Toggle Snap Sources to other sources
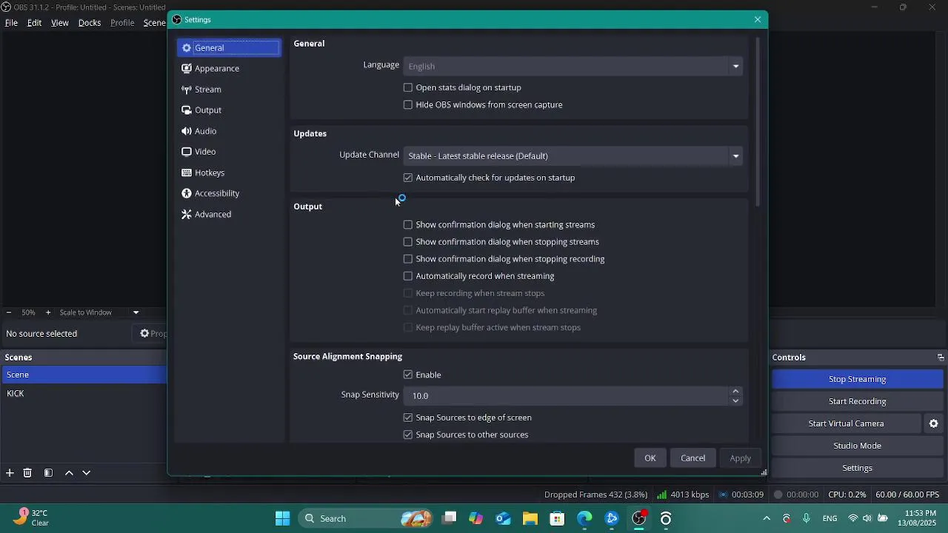Image resolution: width=948 pixels, height=533 pixels. tap(408, 435)
